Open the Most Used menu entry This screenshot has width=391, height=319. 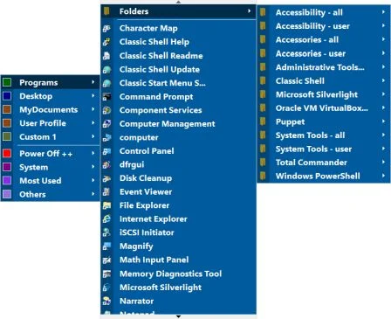51,181
